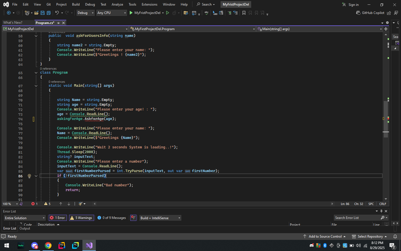Switch to the Output tab

click(25, 228)
